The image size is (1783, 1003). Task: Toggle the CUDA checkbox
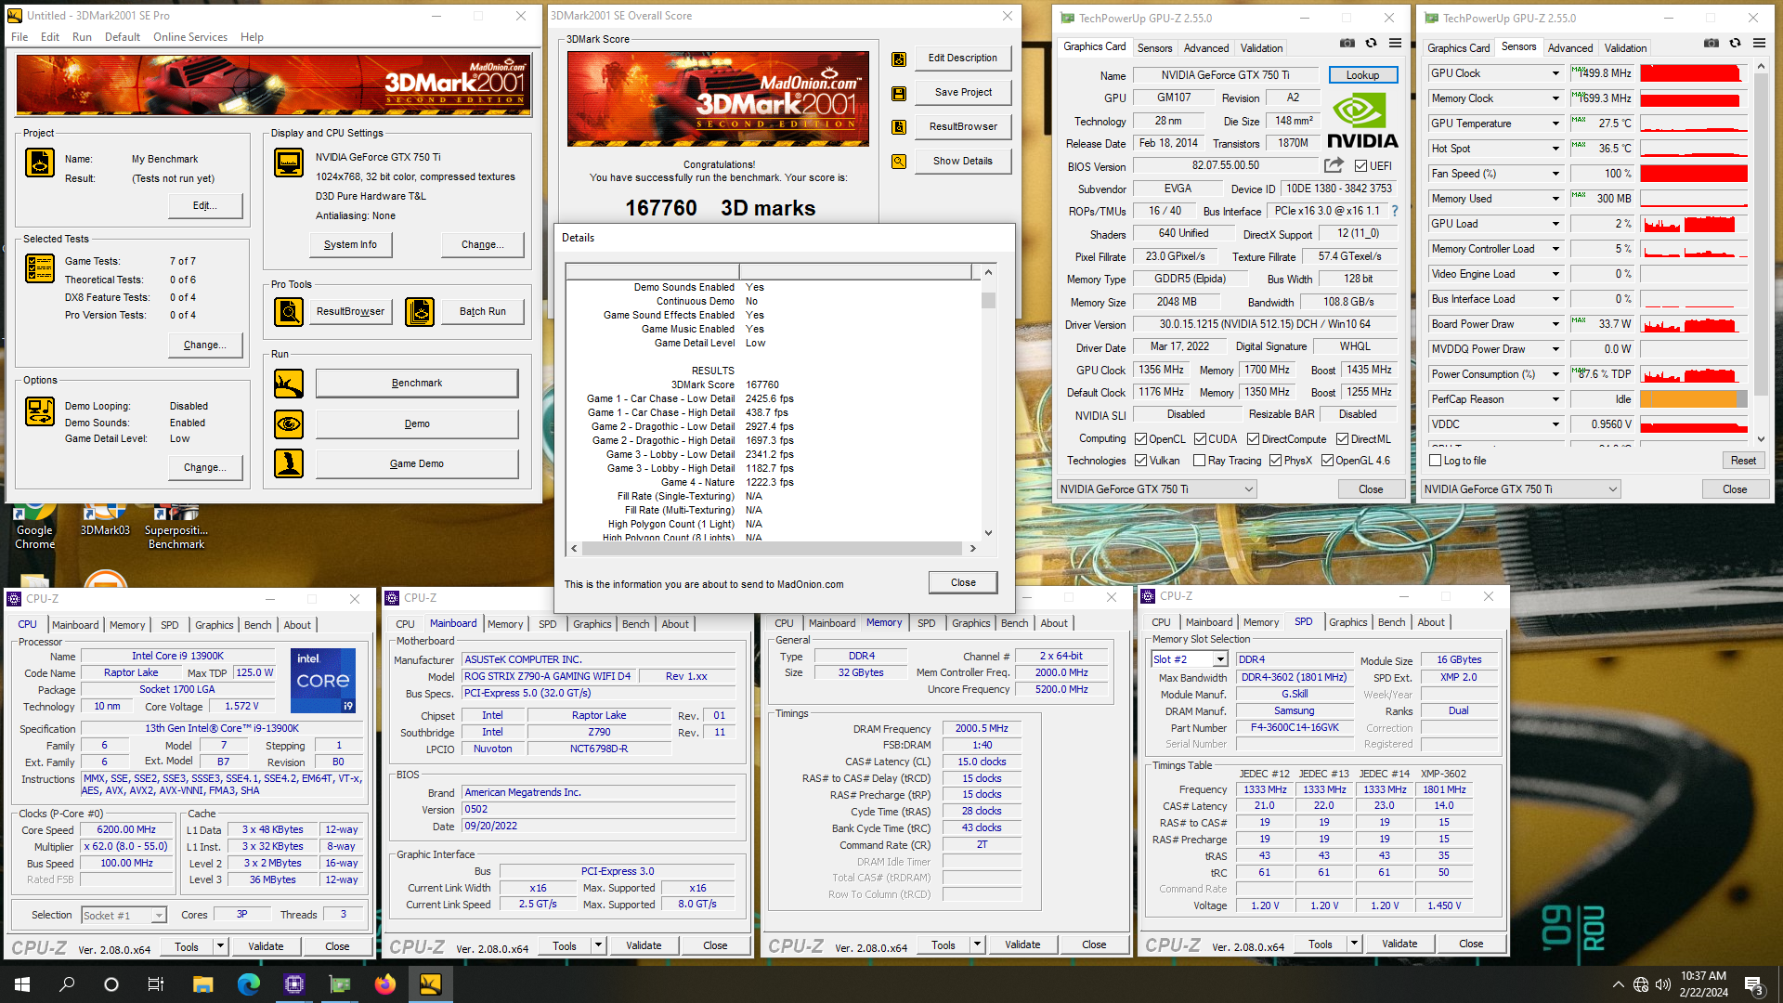(x=1200, y=439)
